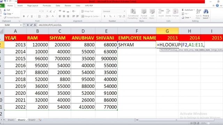The height and width of the screenshot is (125, 223).
Task: Open the WPS PDF ribbon tab
Action: pyautogui.click(x=89, y=6)
